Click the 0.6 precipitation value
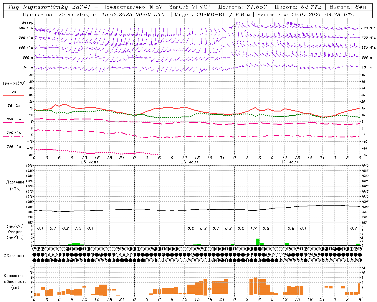 pyautogui.click(x=291, y=229)
